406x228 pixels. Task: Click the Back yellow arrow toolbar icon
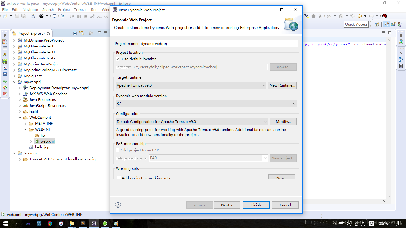point(360,16)
